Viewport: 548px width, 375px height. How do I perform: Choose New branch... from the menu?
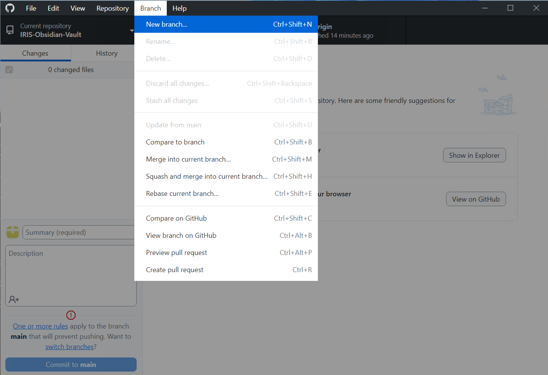point(226,24)
